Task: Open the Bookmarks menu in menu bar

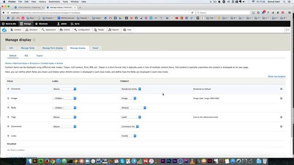Action: point(54,2)
